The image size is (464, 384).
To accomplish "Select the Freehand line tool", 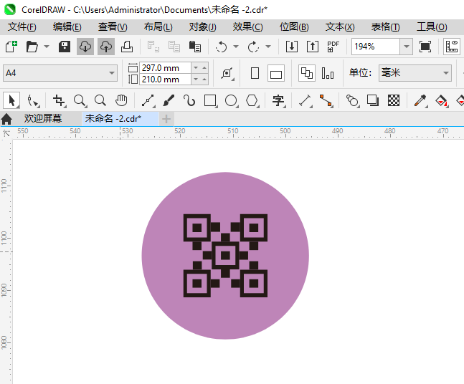I will [148, 101].
